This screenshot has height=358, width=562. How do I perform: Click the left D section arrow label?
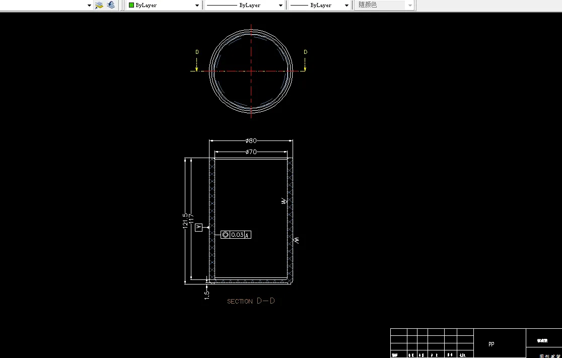(x=197, y=52)
